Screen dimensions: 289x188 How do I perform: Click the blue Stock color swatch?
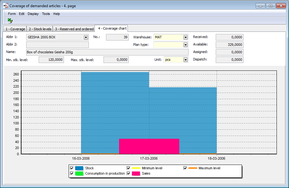[x=79, y=168]
